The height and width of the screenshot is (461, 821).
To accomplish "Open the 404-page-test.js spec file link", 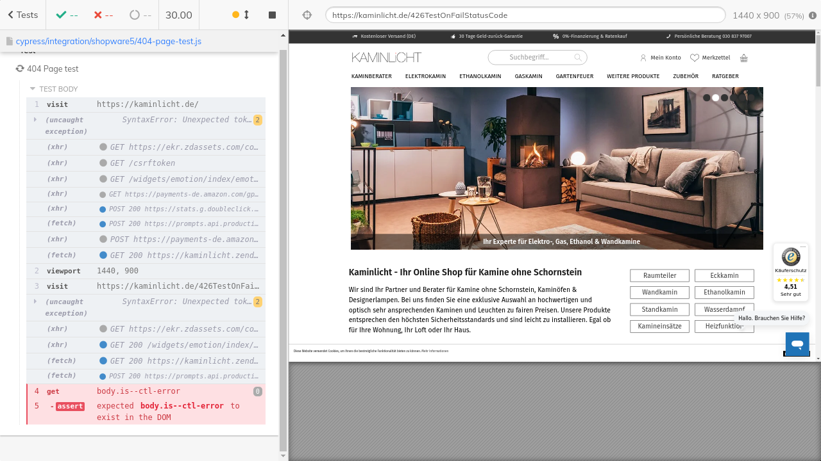I will click(108, 41).
